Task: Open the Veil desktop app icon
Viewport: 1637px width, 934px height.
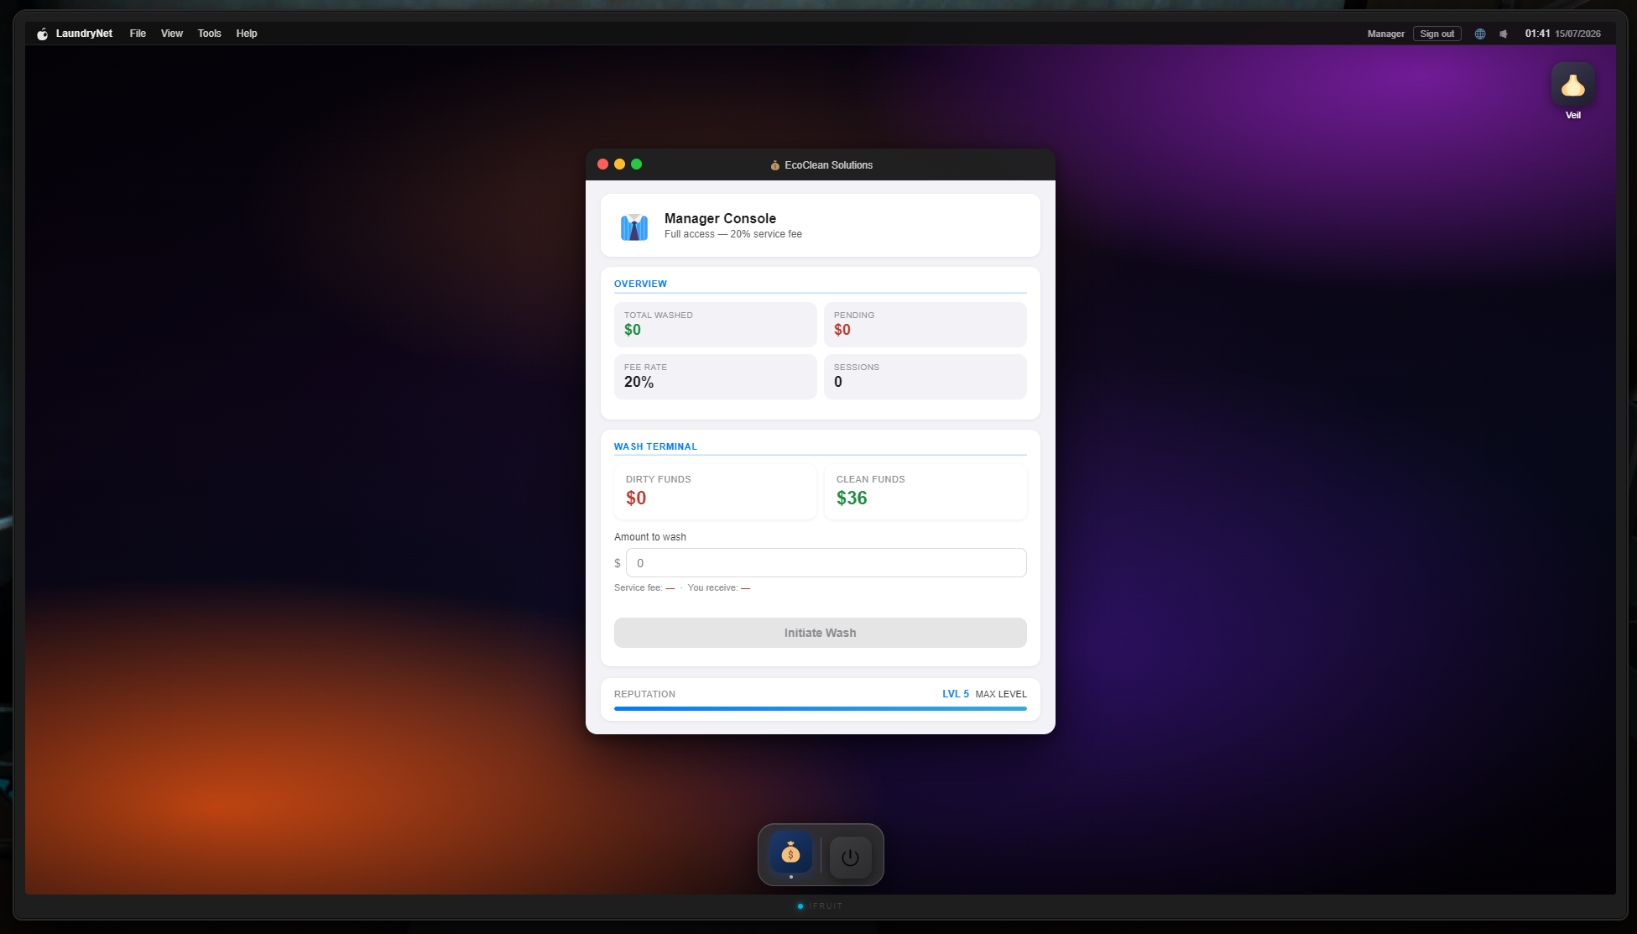Action: click(x=1572, y=85)
